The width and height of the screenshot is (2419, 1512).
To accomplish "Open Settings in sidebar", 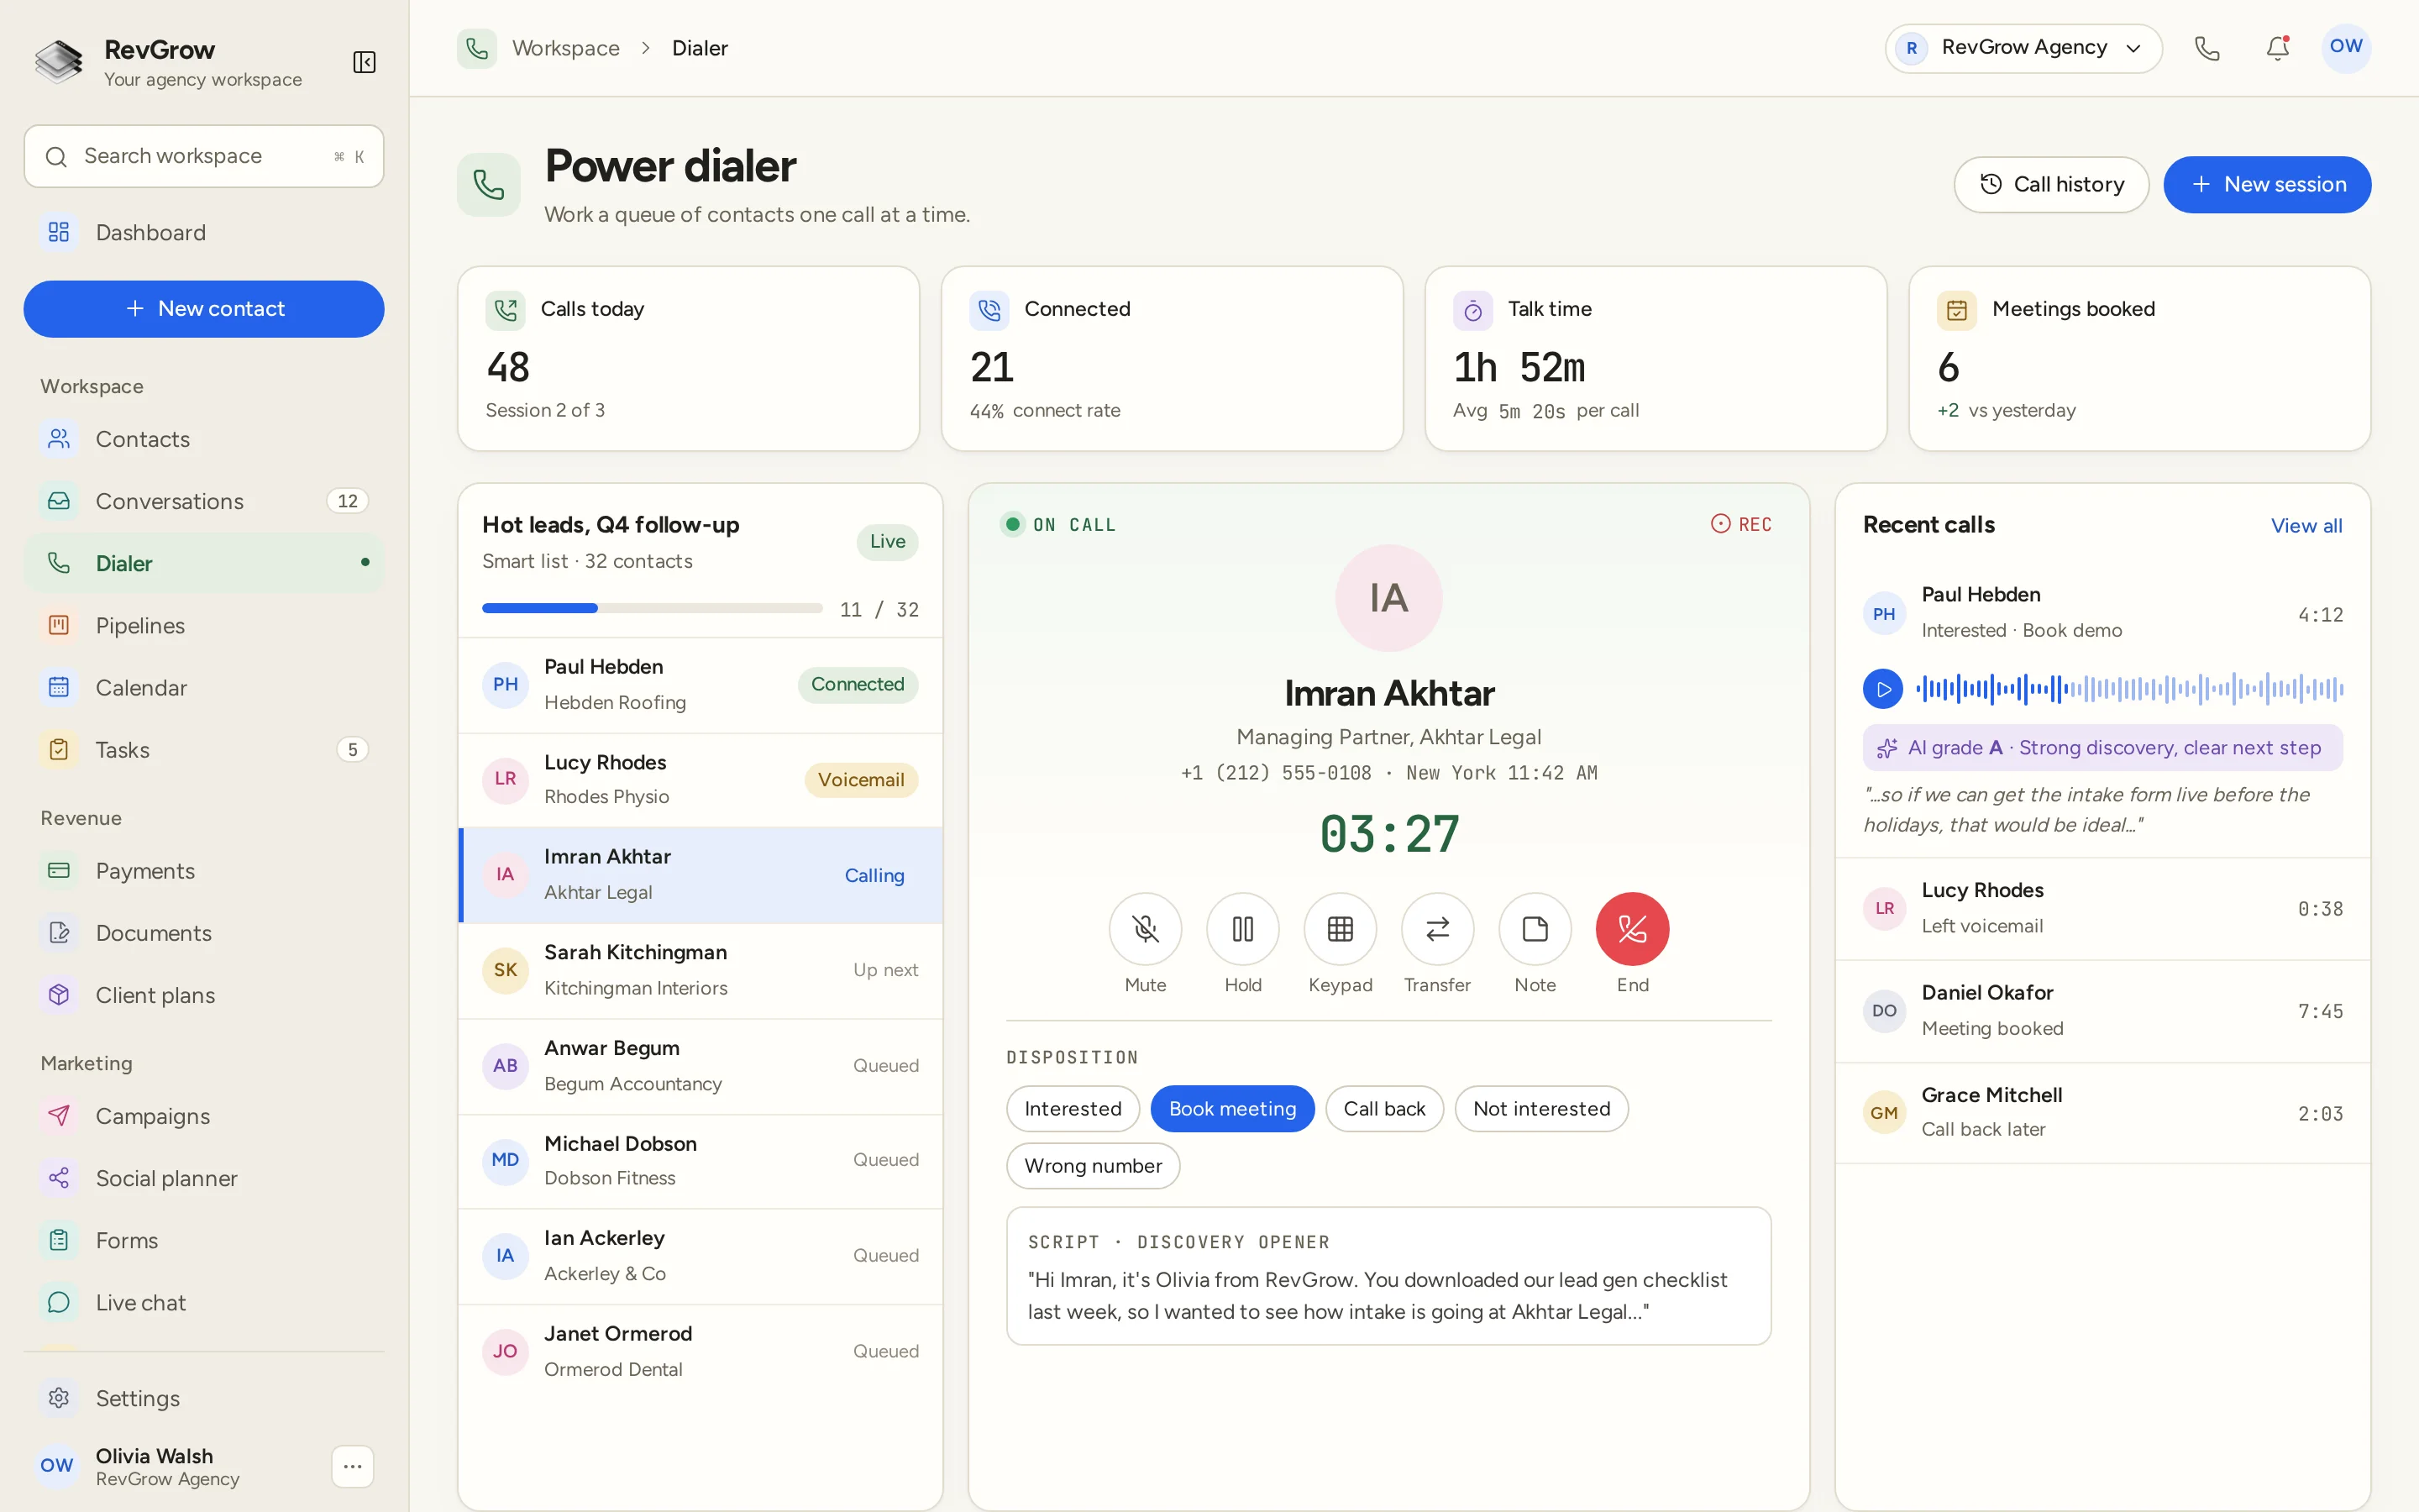I will pyautogui.click(x=204, y=1398).
